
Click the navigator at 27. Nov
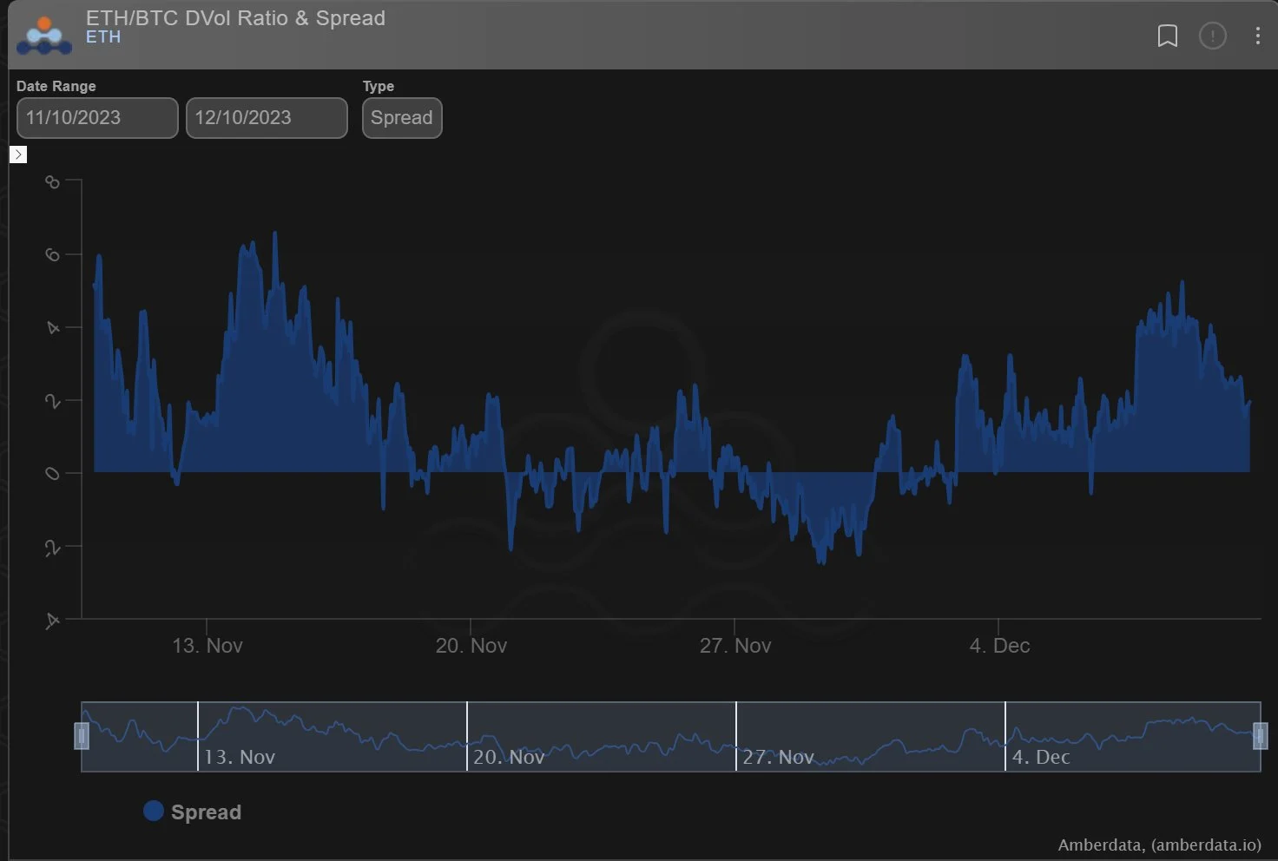pyautogui.click(x=778, y=757)
